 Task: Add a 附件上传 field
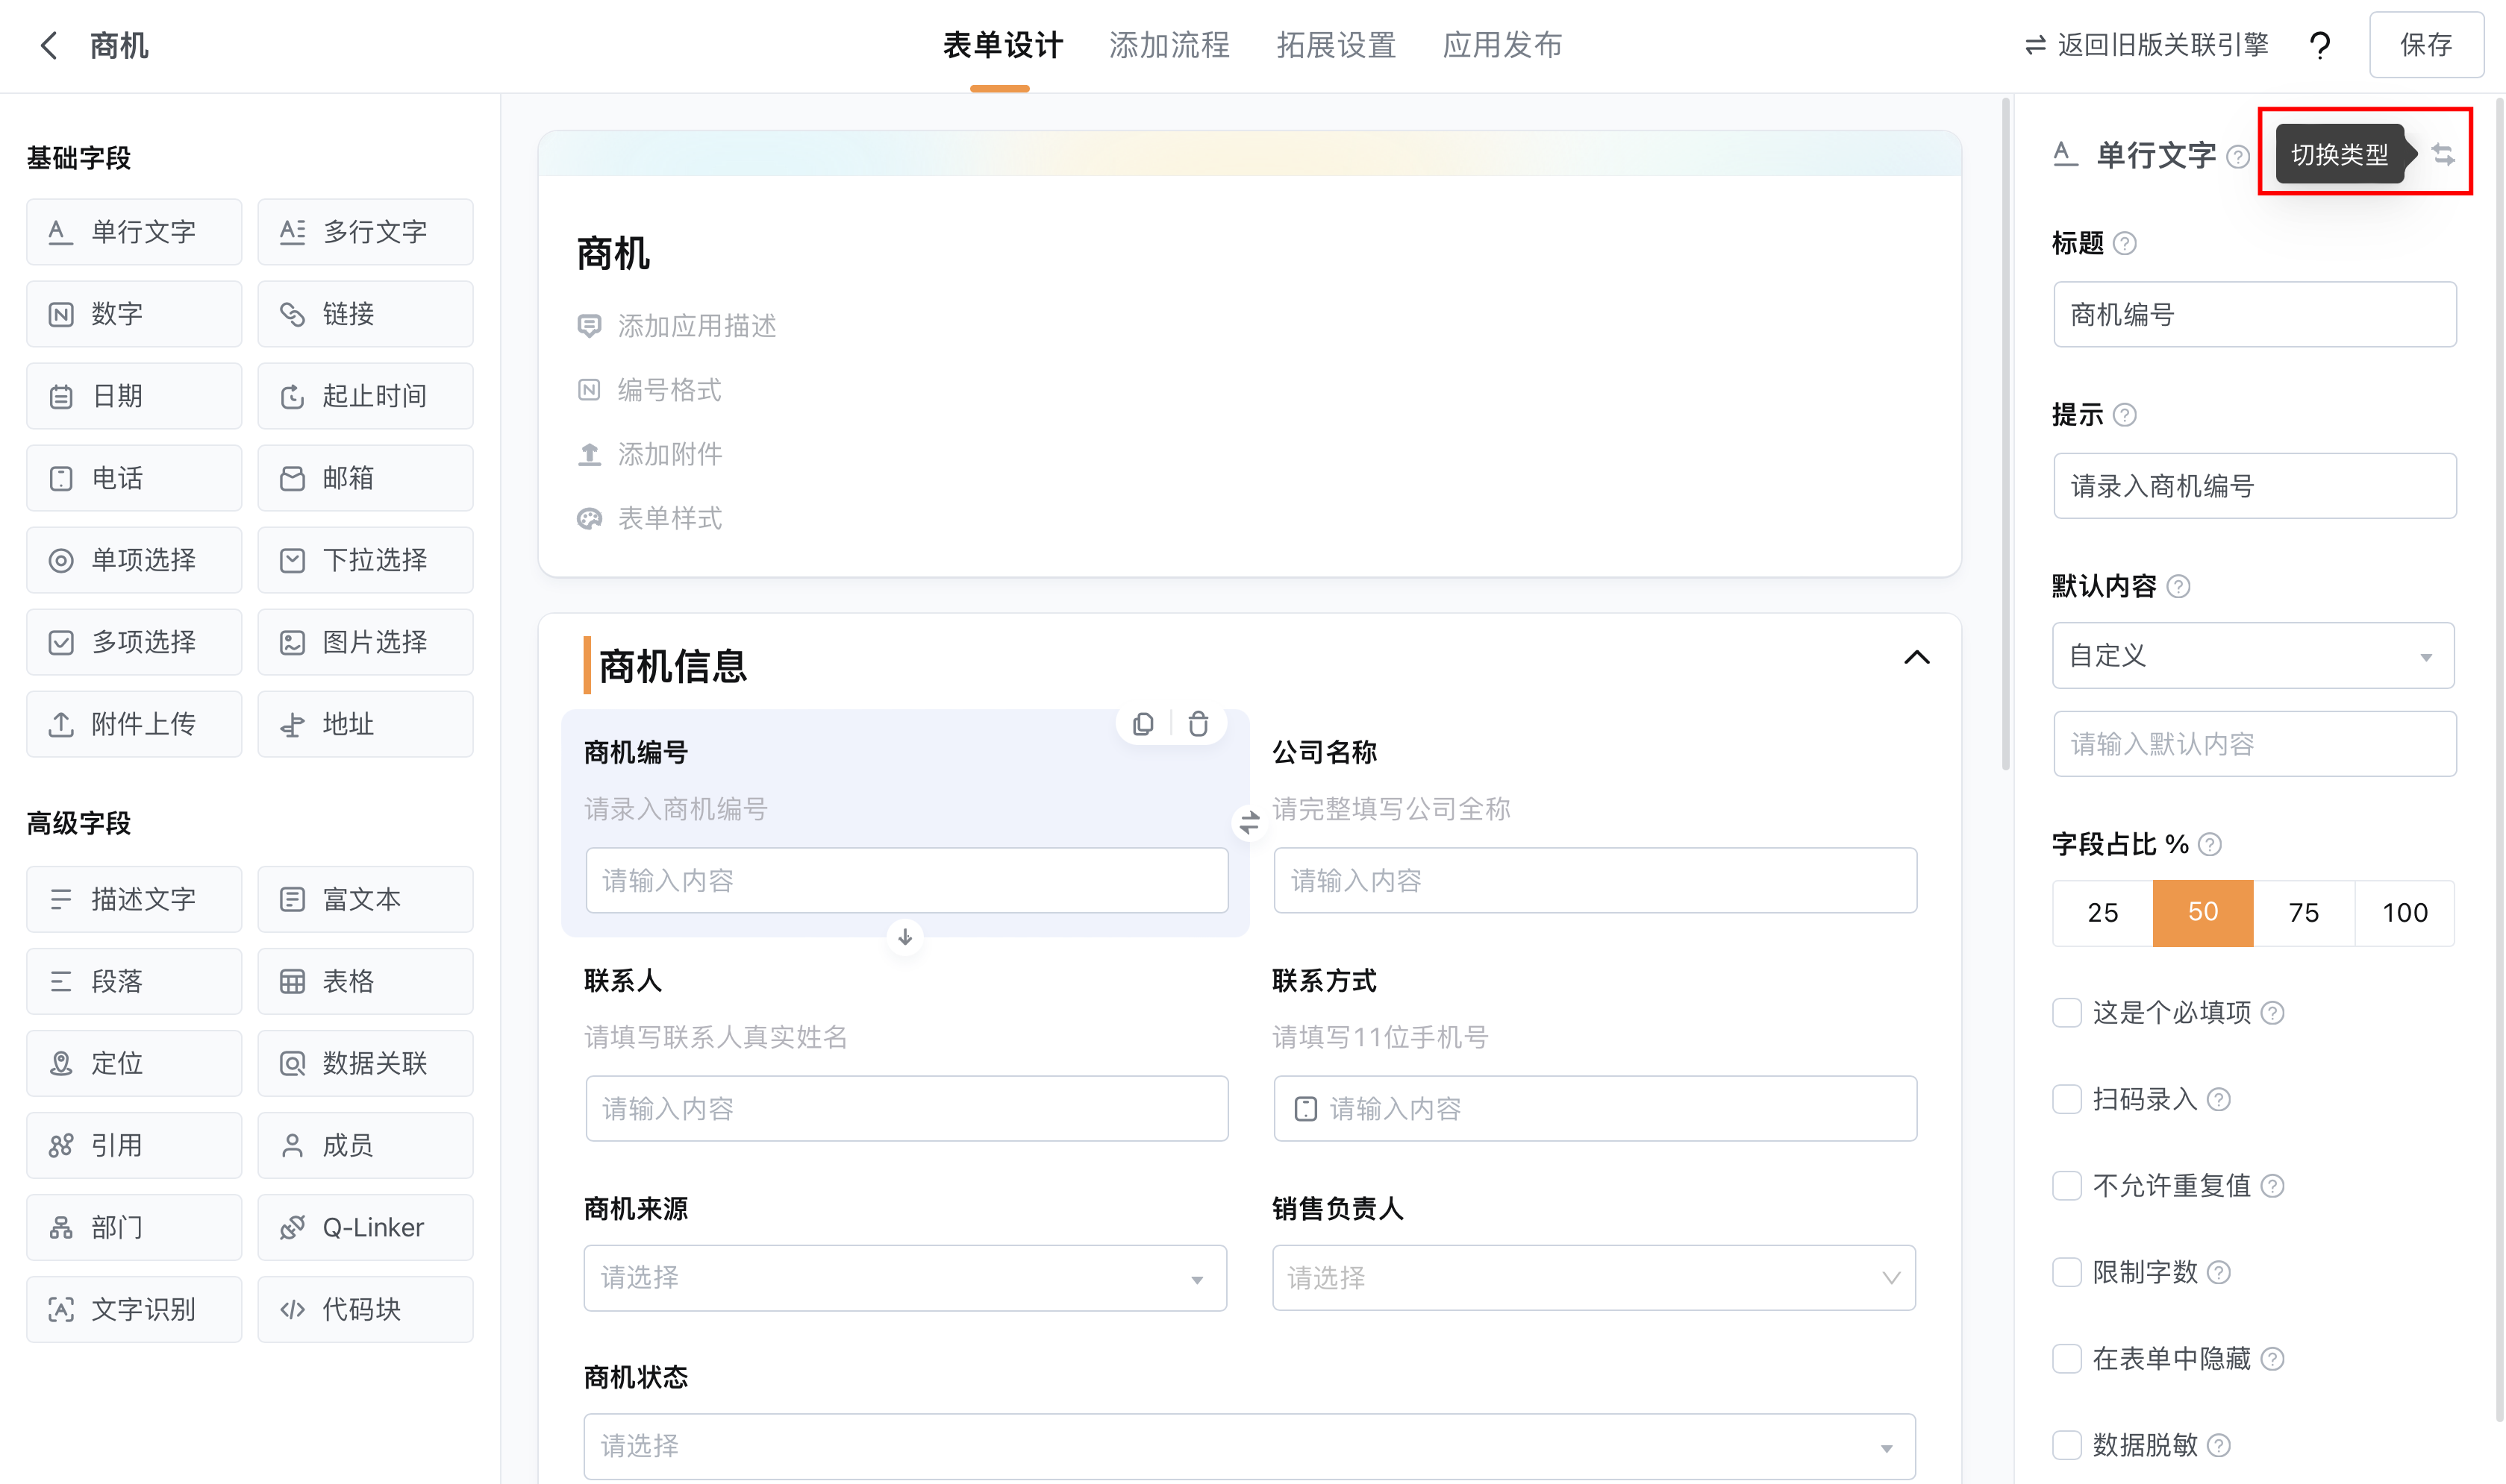click(134, 724)
